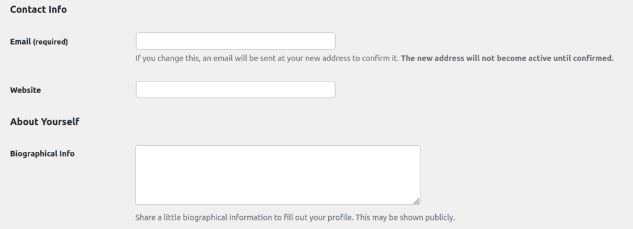Click the Biographical Info label
This screenshot has width=633, height=229.
pos(43,154)
